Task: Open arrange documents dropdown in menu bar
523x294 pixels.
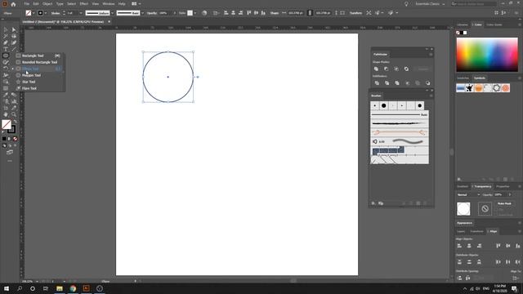Action: 136,4
